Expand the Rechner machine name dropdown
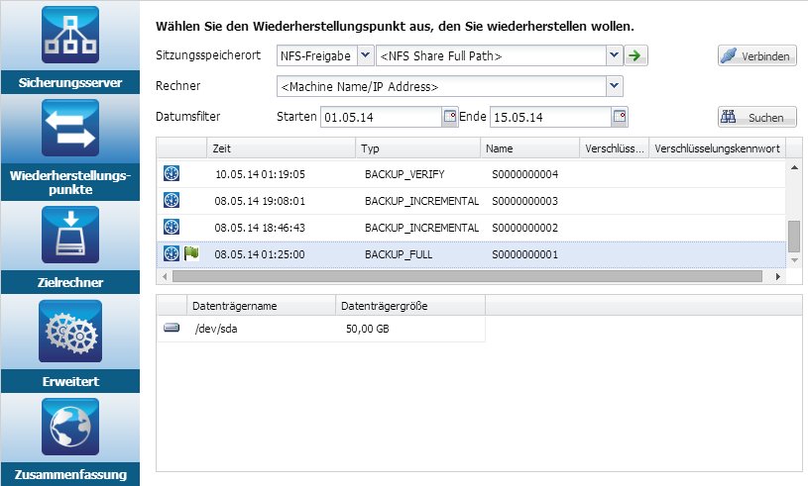This screenshot has height=486, width=808. (x=615, y=86)
